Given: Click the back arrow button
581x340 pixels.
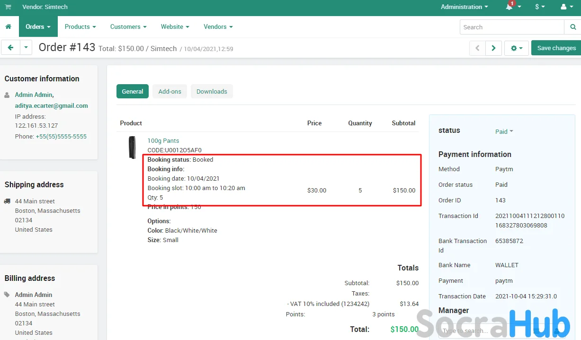Looking at the screenshot, I should 10,48.
